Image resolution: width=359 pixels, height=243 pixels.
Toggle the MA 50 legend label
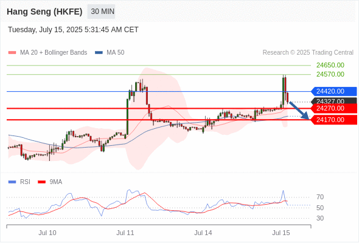click(x=116, y=53)
